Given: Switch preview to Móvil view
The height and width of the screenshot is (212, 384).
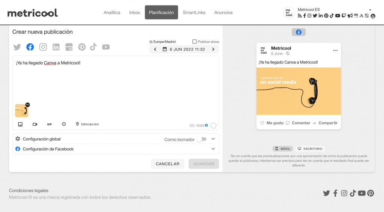Looking at the screenshot, I should click(283, 149).
